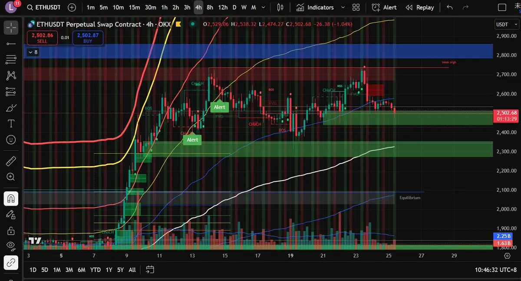Switch to the 1h timeframe
Viewport: 521px width, 281px height.
click(x=164, y=7)
